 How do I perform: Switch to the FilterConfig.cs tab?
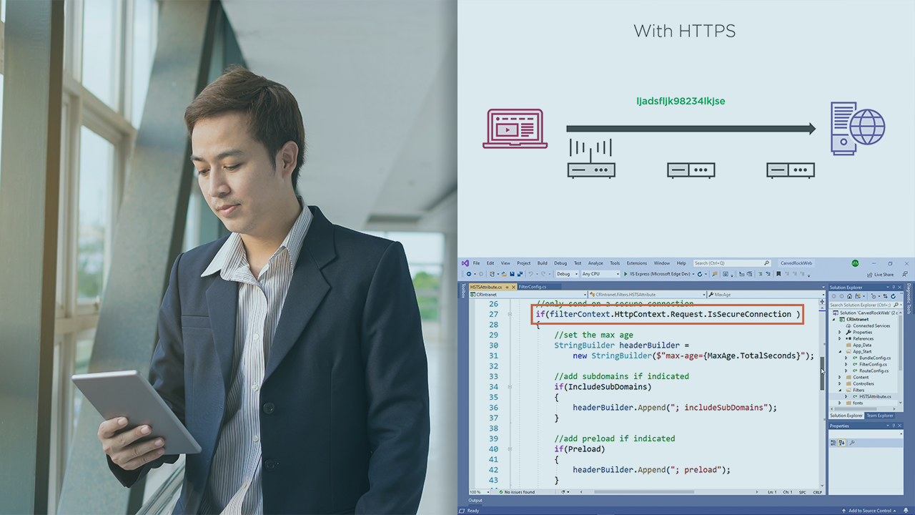click(533, 286)
